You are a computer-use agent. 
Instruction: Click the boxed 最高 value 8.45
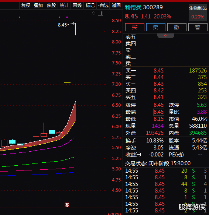point(158,112)
